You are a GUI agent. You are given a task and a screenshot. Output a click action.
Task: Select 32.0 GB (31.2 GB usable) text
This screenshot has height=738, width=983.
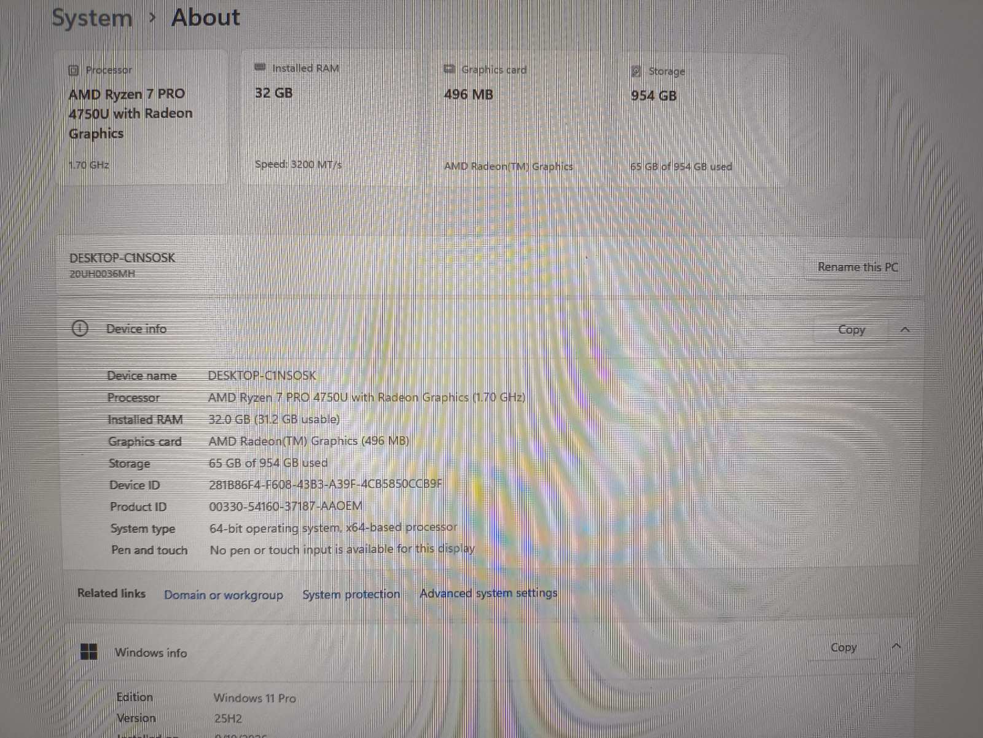pos(274,419)
